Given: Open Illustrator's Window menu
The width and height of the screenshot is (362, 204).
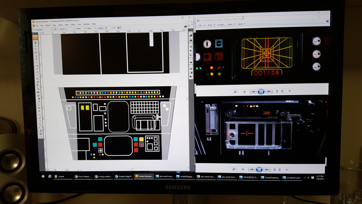Looking at the screenshot, I should [x=86, y=24].
